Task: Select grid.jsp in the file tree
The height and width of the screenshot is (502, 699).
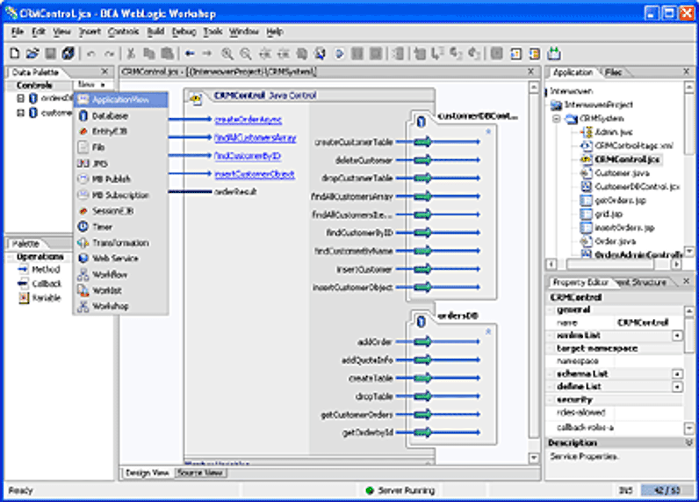Action: [608, 214]
